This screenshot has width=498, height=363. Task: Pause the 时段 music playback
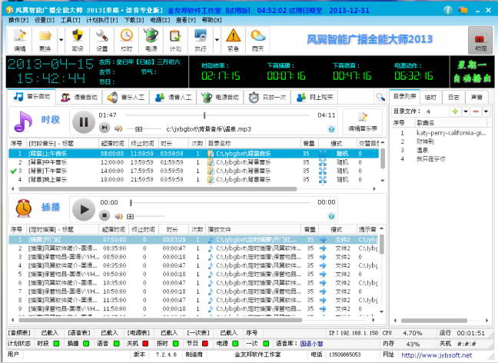84,122
